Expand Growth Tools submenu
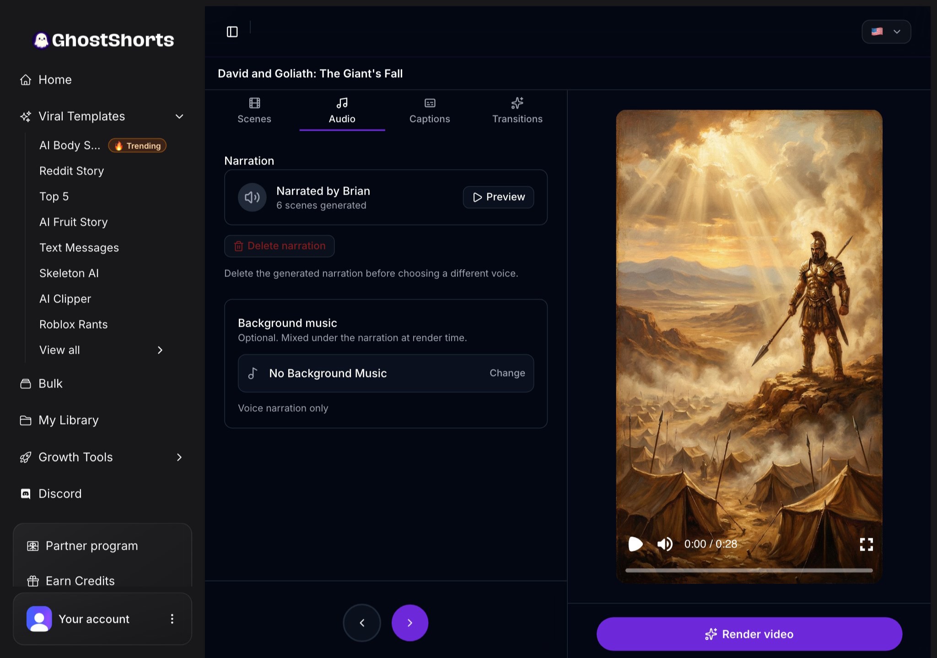Image resolution: width=937 pixels, height=658 pixels. [179, 457]
